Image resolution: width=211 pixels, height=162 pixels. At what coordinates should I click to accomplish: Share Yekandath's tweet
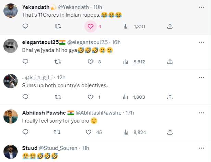click(x=170, y=26)
